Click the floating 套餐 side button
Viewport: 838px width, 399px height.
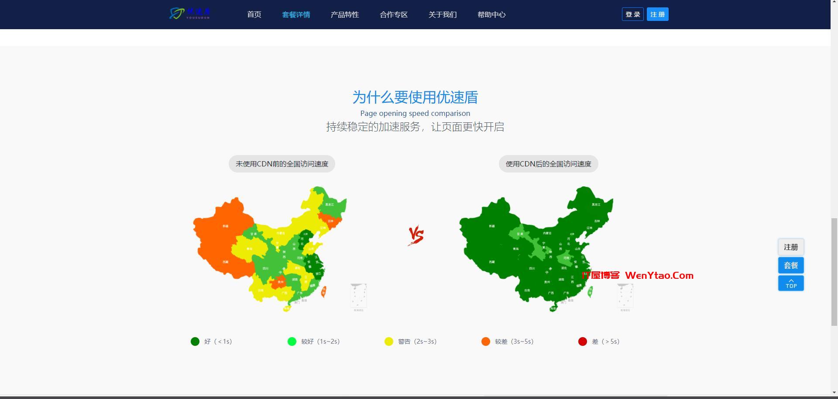pos(790,265)
